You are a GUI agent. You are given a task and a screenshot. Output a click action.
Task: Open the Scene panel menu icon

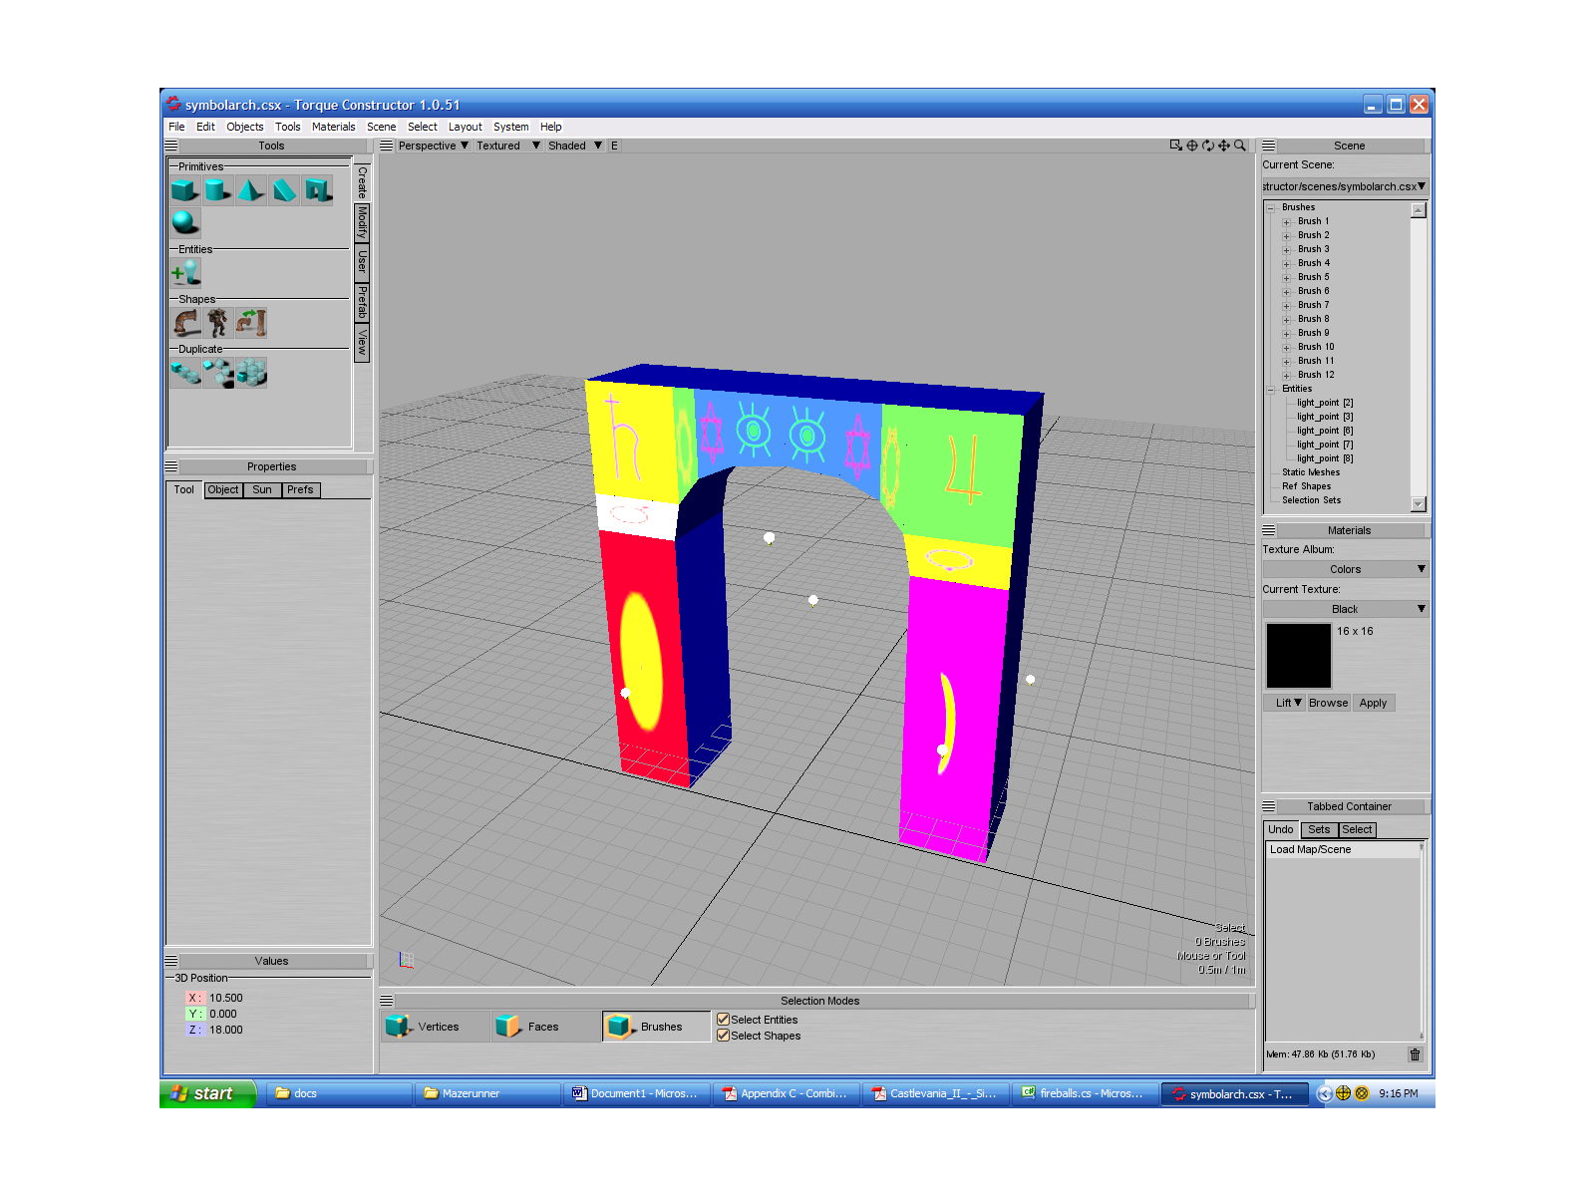1269,146
